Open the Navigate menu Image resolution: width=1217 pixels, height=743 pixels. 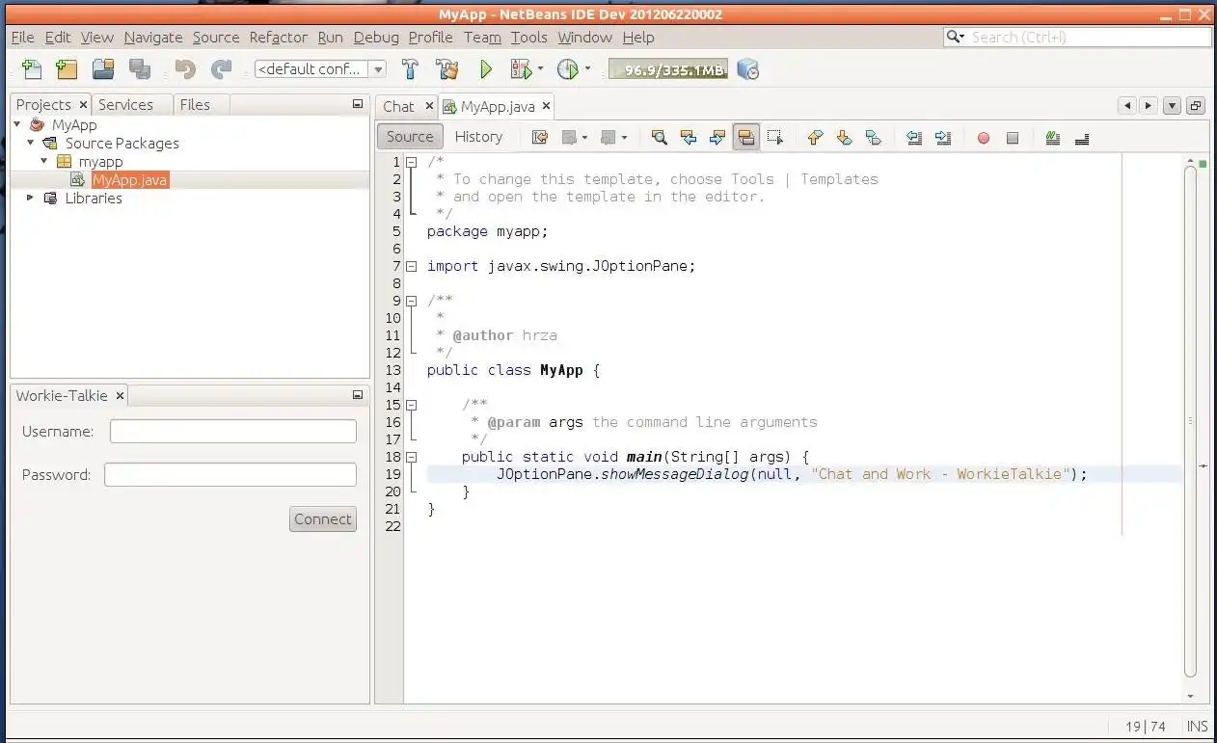pyautogui.click(x=153, y=38)
